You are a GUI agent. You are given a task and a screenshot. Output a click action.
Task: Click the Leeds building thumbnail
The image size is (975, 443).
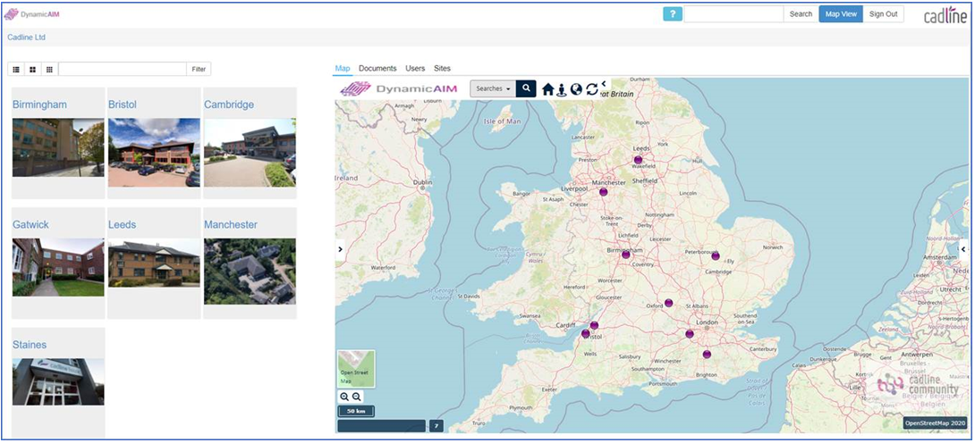[154, 263]
